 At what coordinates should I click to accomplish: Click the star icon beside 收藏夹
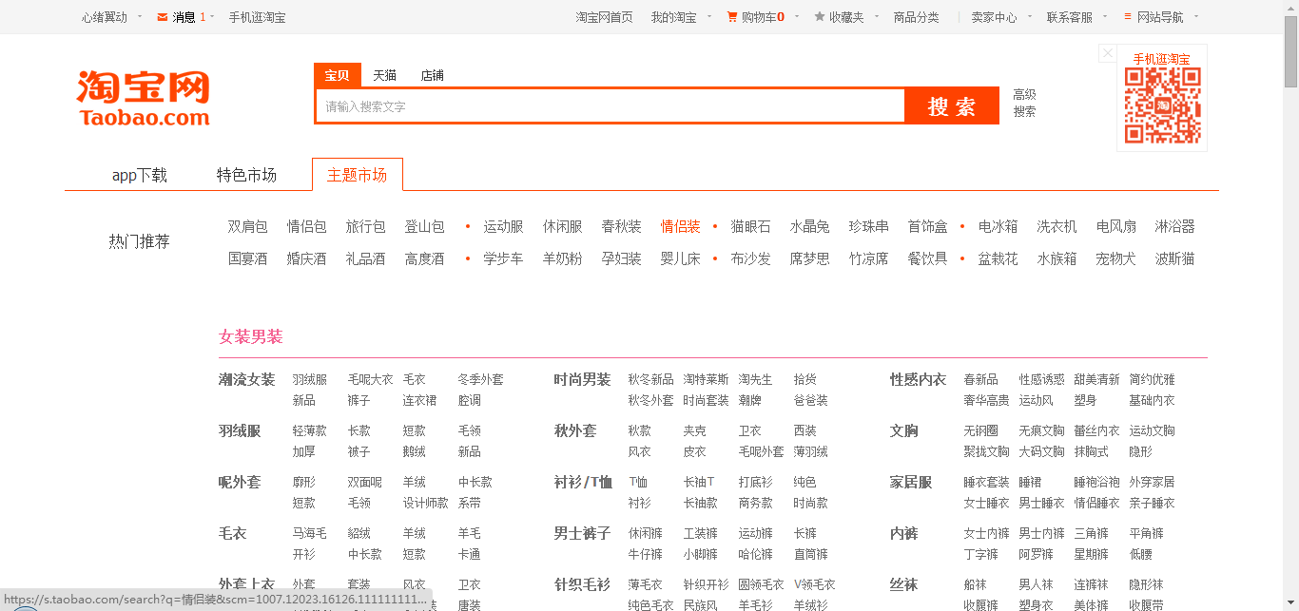(x=820, y=17)
